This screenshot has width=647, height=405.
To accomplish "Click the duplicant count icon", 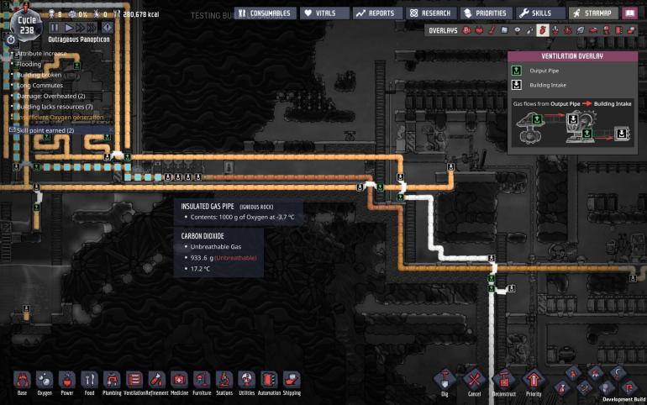I will 51,14.
